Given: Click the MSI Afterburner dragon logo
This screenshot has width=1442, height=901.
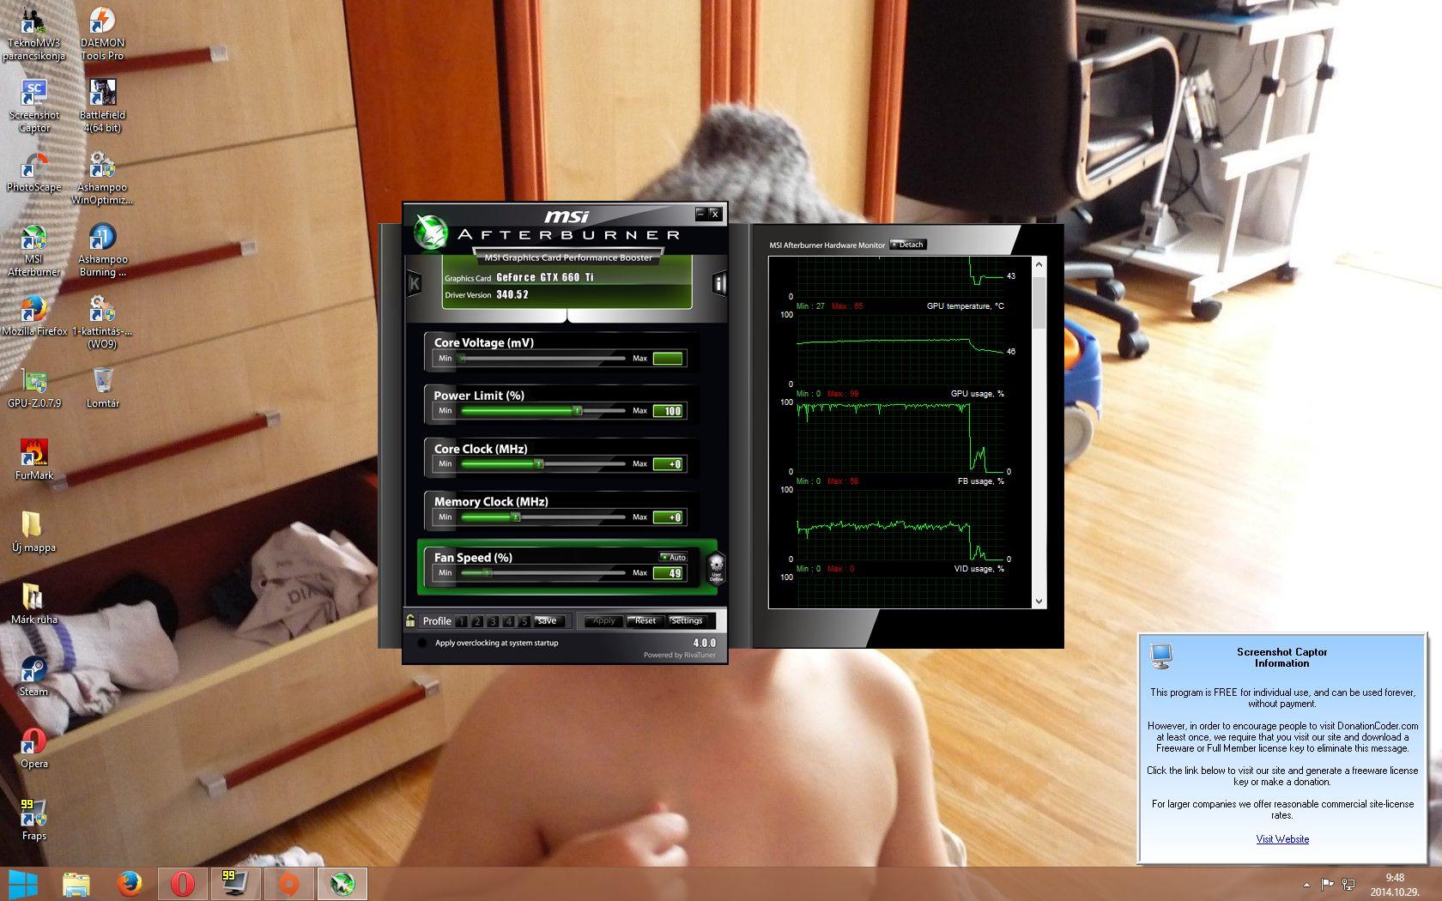Looking at the screenshot, I should click(x=430, y=232).
